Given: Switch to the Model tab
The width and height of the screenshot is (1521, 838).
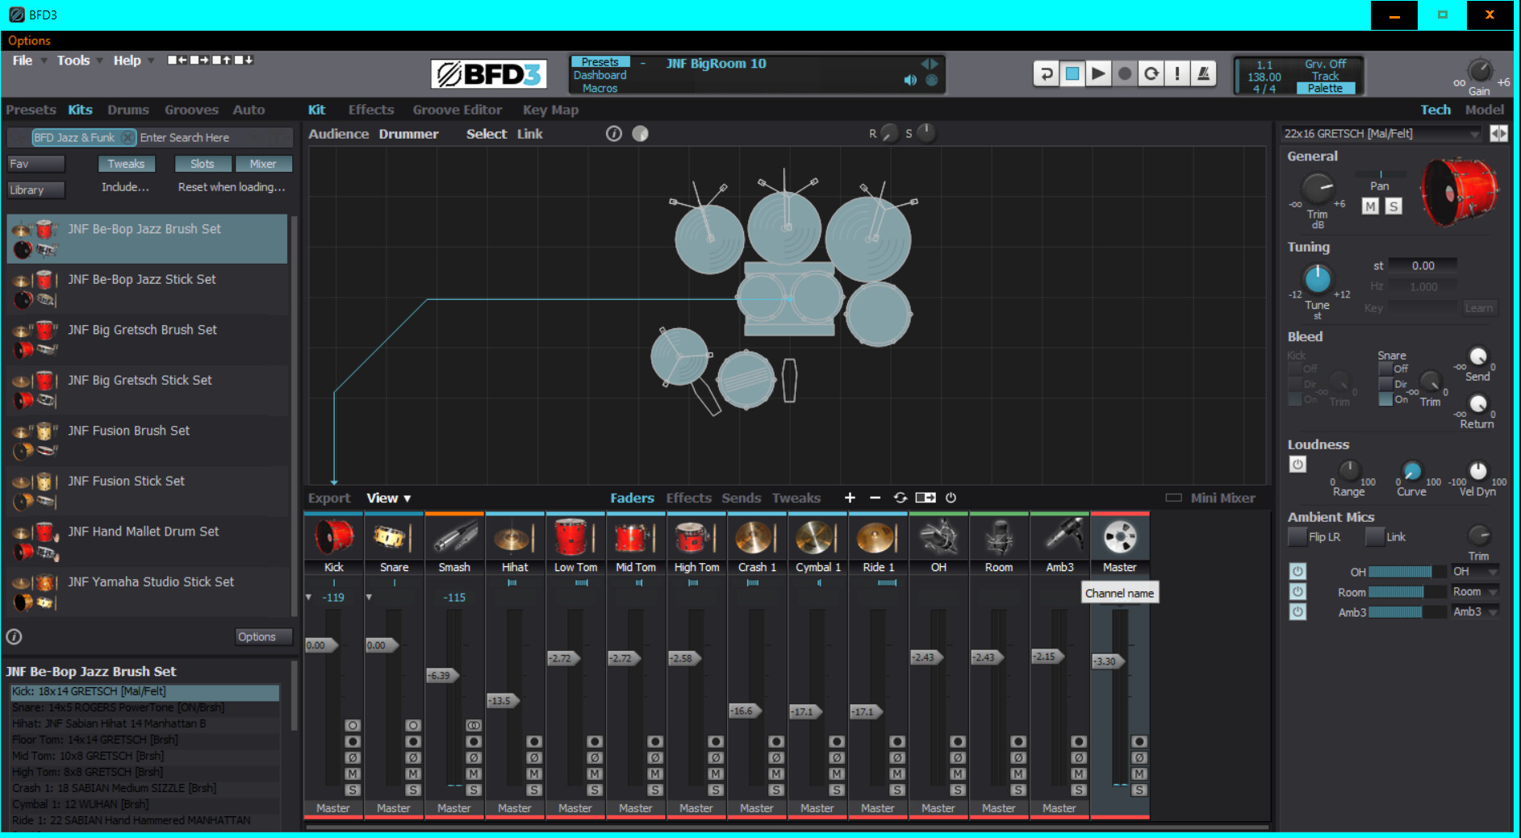Looking at the screenshot, I should (1484, 110).
